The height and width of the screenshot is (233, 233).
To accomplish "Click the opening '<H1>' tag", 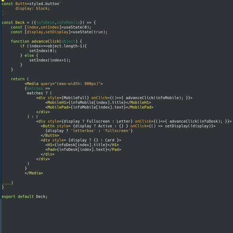I will point(50,144).
